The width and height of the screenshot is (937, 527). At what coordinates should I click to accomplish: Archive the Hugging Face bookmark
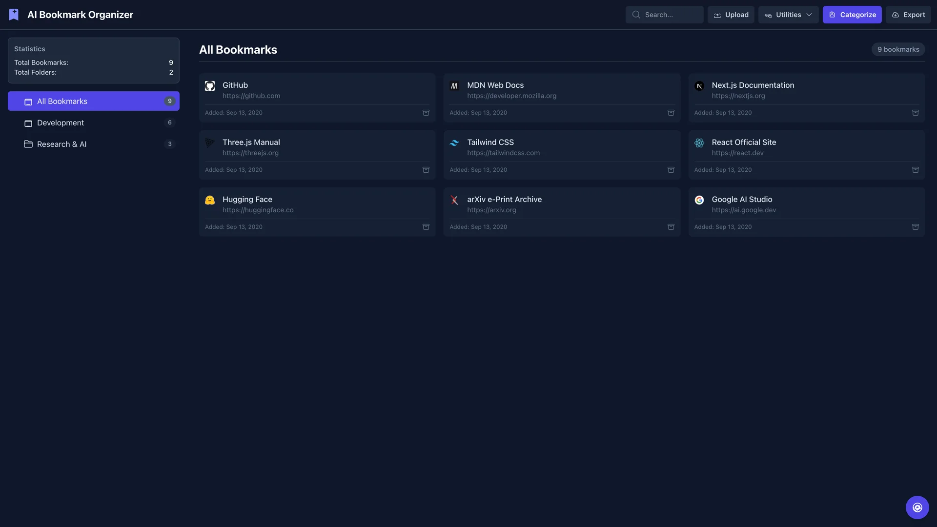coord(426,227)
